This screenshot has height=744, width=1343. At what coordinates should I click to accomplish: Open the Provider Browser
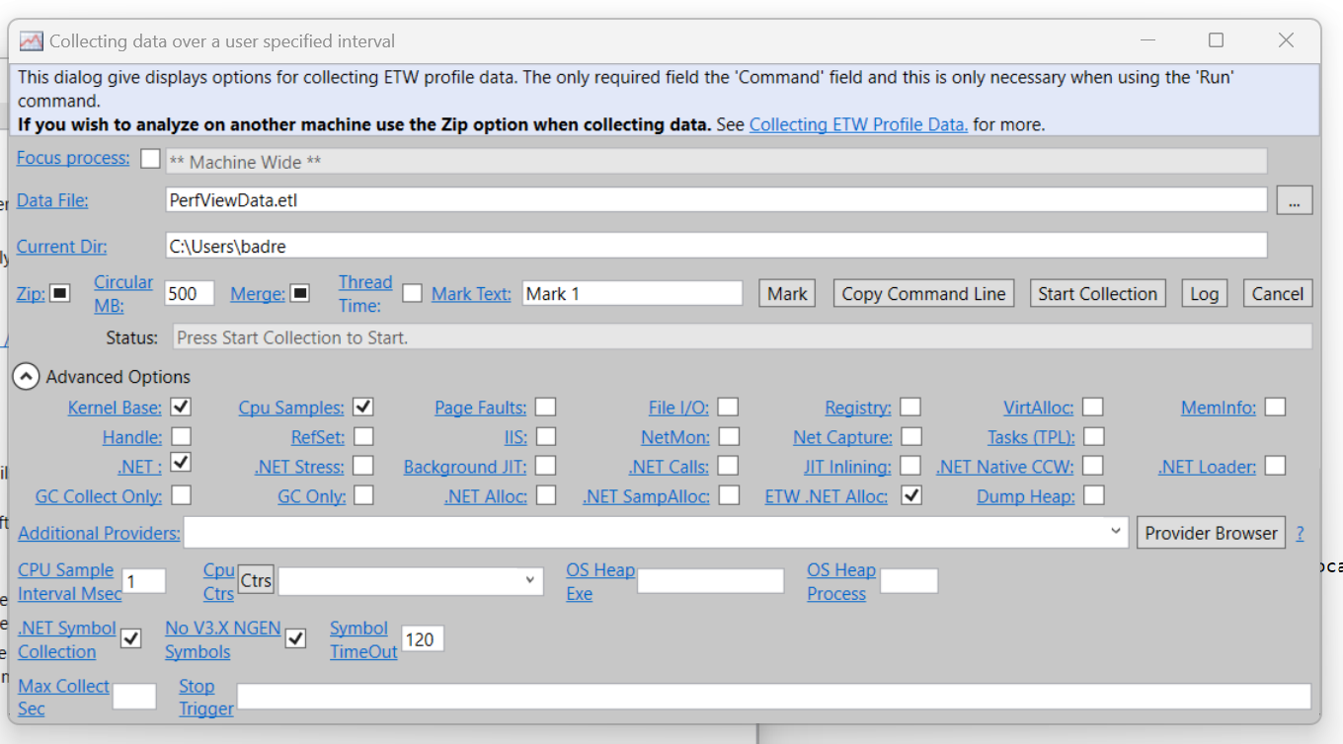pos(1212,532)
